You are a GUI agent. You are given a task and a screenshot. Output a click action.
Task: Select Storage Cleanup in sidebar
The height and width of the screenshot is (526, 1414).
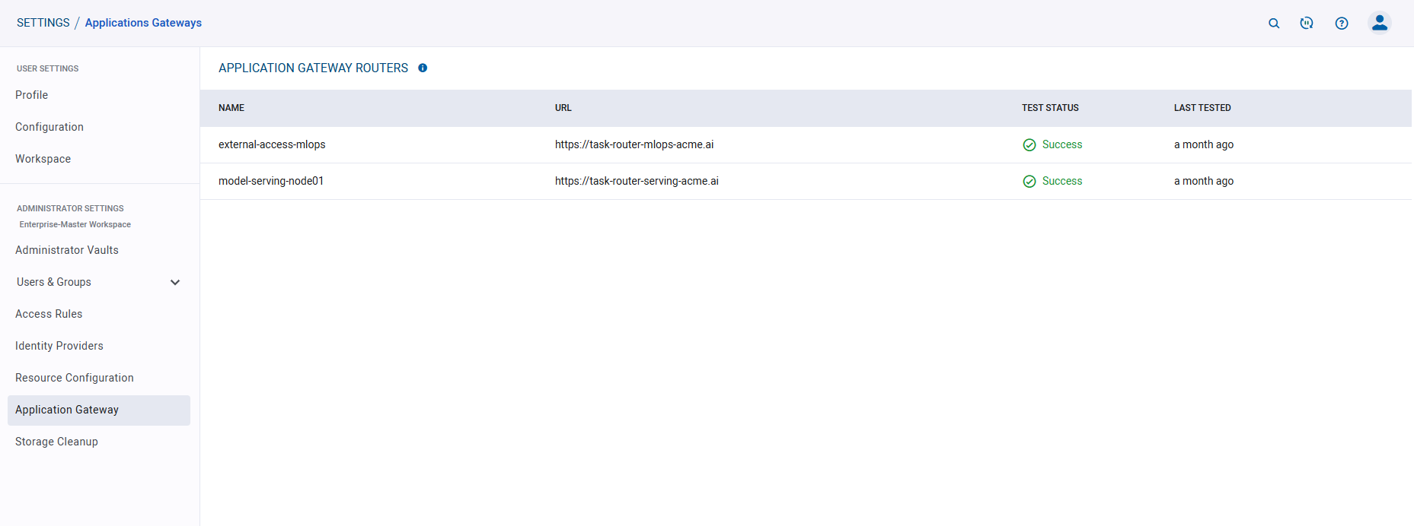point(57,442)
